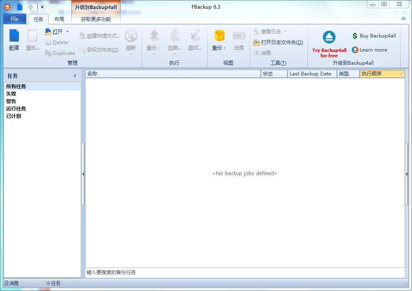412x291 pixels.
Task: Sort by Type (类型) column header
Action: (348, 74)
